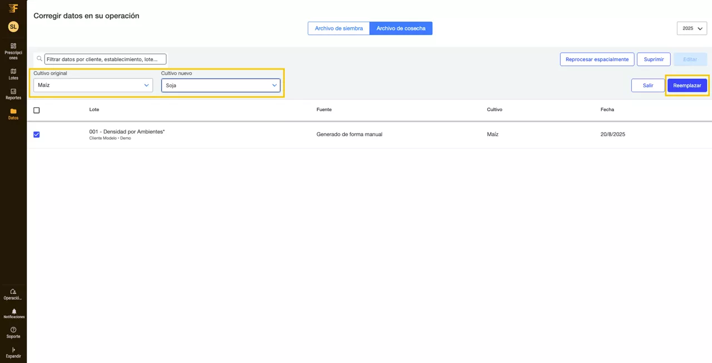Switch to Archivo de siembra tab

coord(339,28)
